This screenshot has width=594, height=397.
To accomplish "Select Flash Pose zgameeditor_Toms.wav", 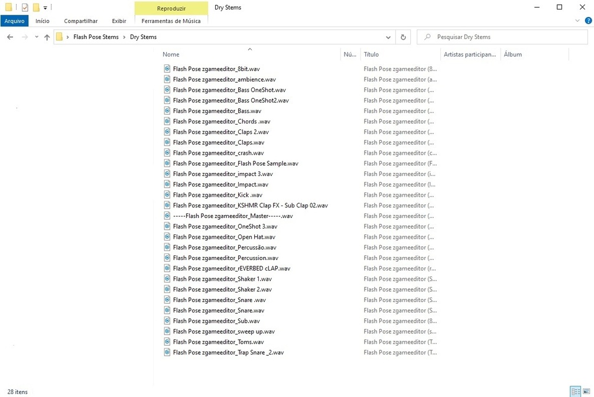I will (x=218, y=341).
